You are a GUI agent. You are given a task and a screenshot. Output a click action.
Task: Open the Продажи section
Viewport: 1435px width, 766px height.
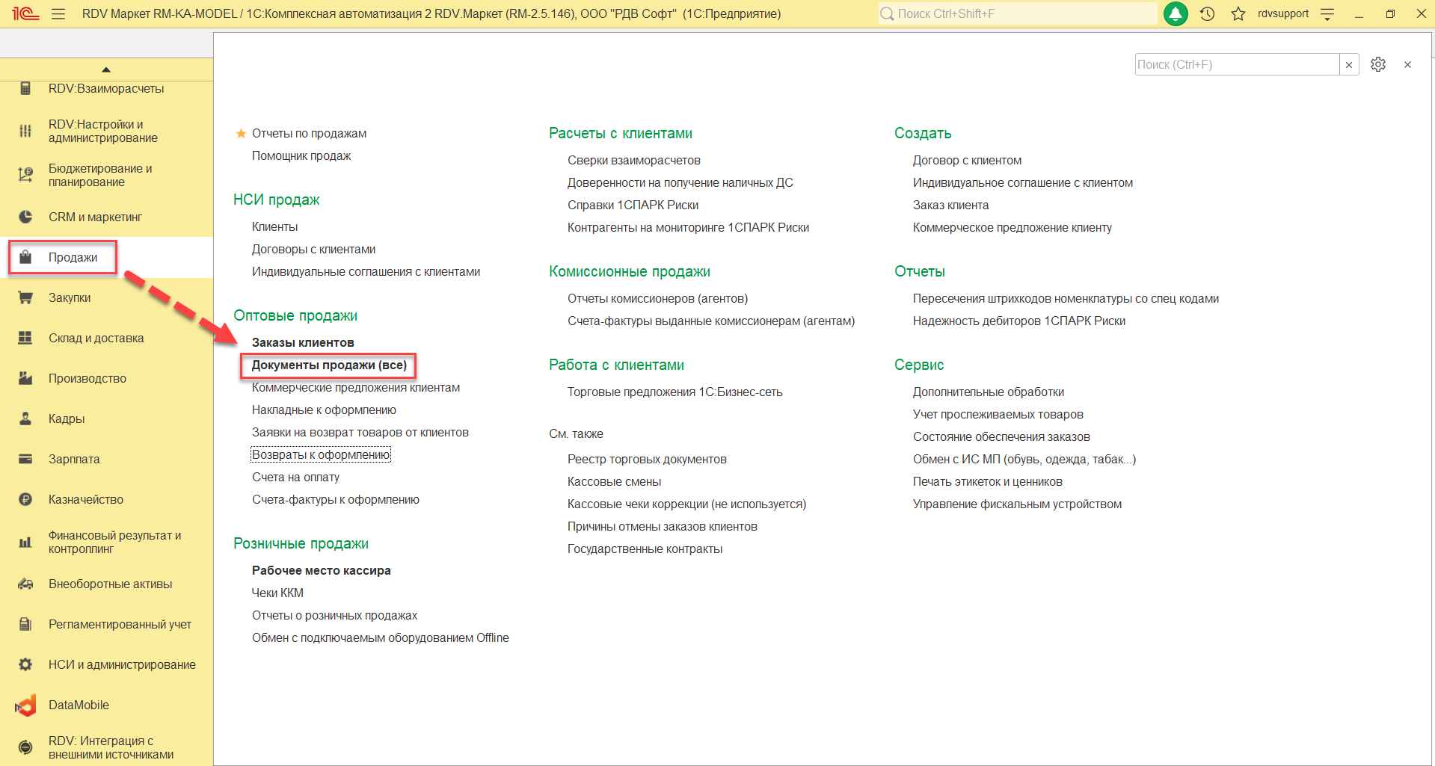[73, 257]
